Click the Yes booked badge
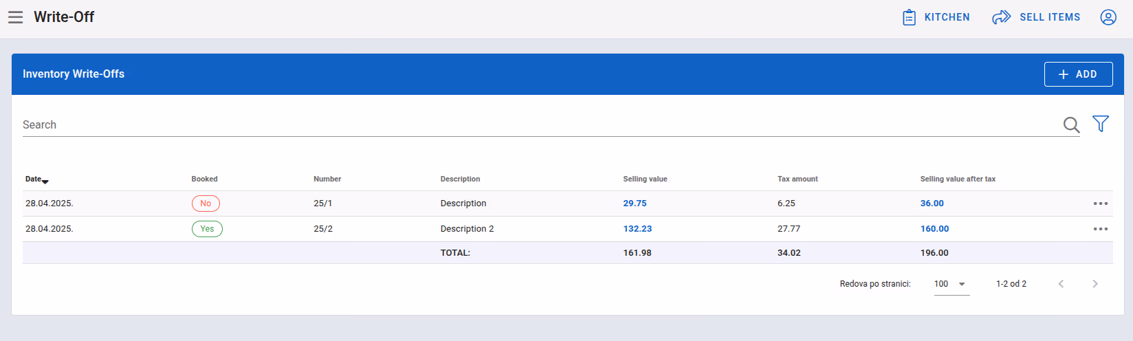The width and height of the screenshot is (1133, 341). point(207,229)
